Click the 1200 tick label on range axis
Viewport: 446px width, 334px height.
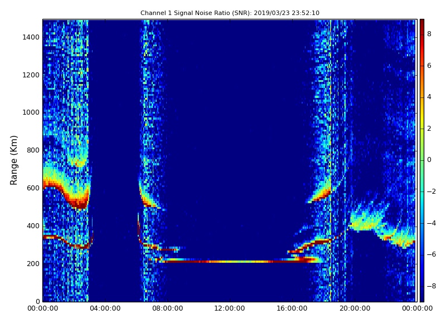(31, 75)
